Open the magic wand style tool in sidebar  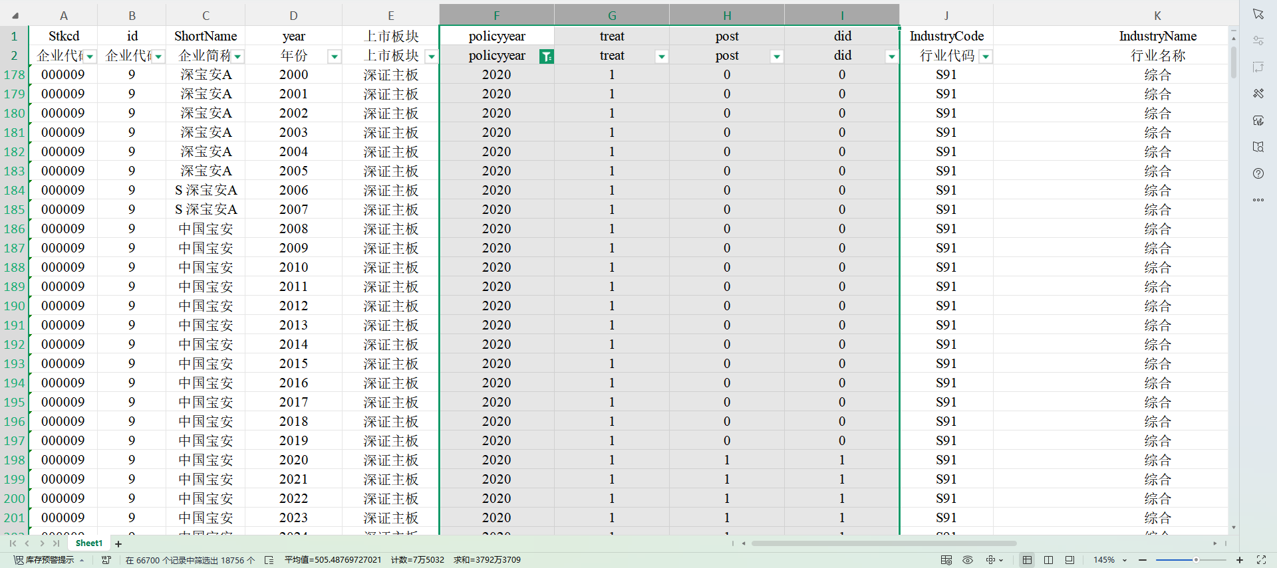1258,94
